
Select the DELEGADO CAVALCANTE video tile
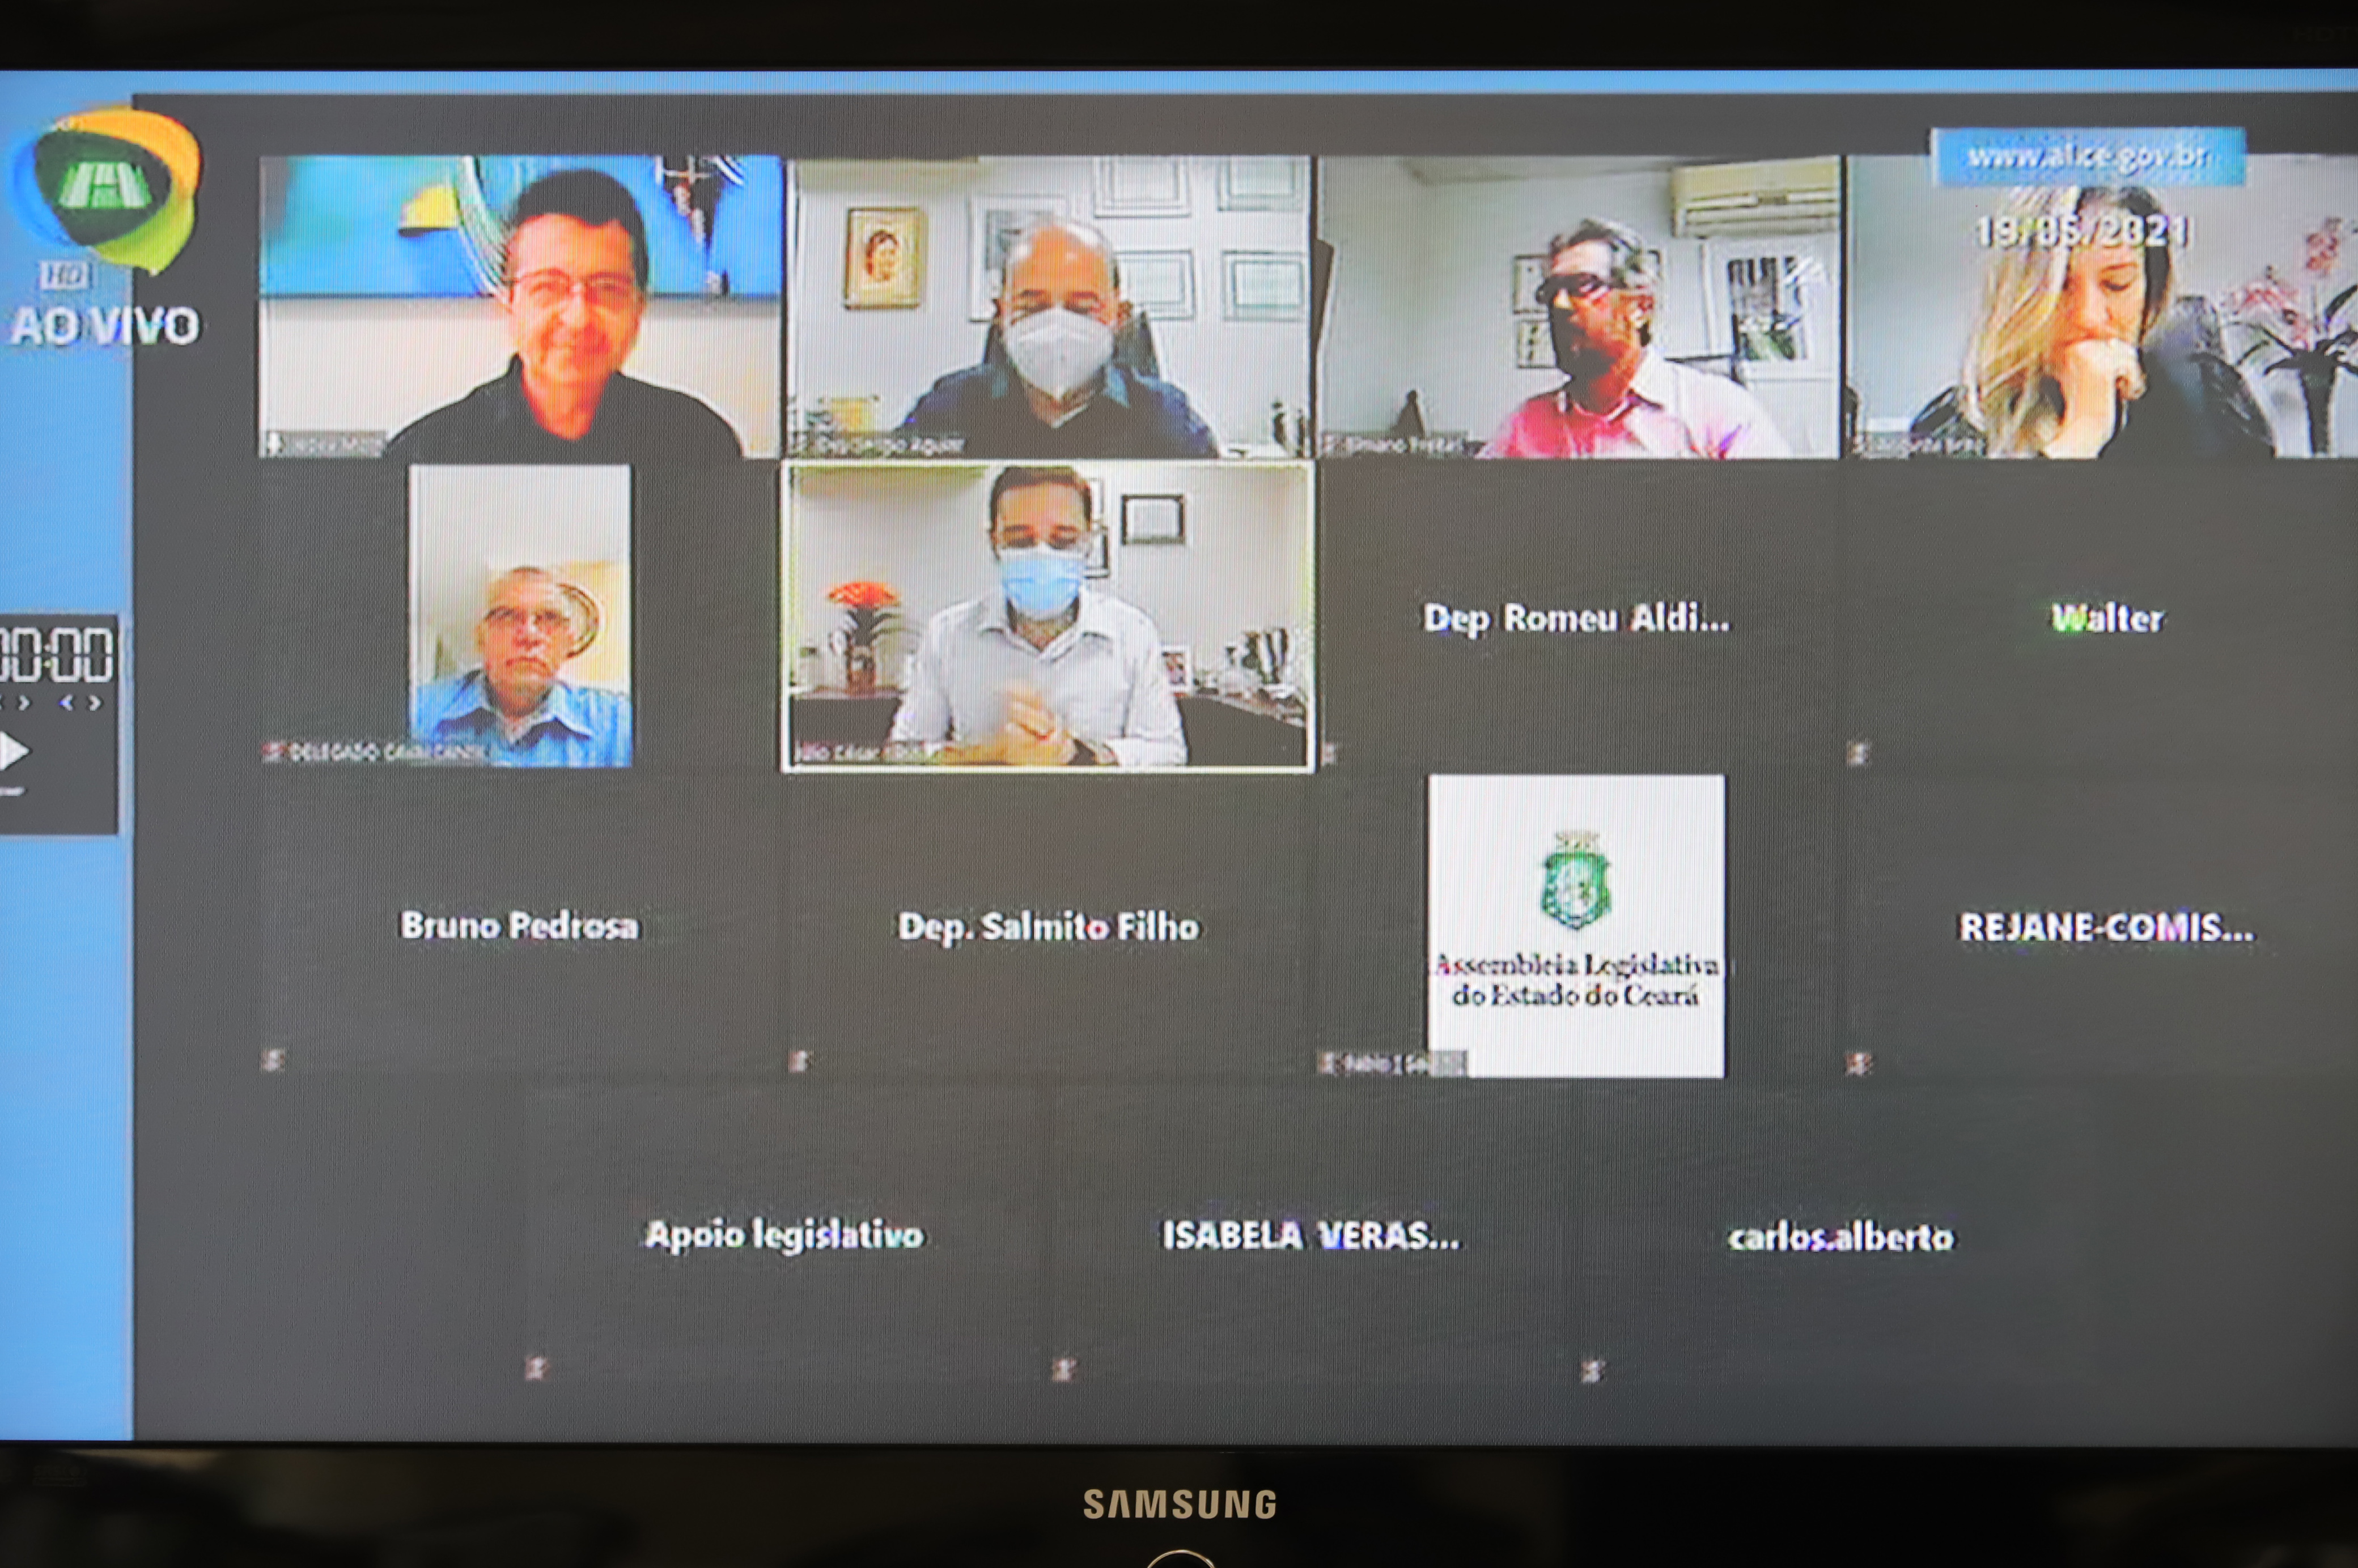(519, 616)
